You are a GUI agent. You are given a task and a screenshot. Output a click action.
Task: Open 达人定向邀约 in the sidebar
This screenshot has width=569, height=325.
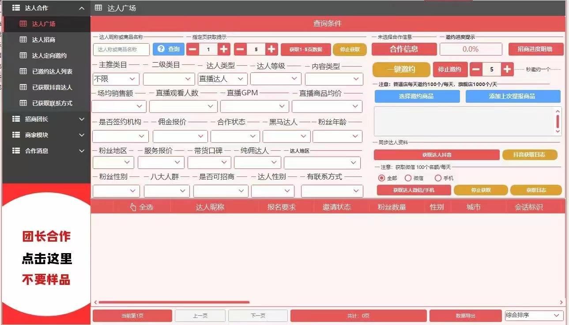49,56
